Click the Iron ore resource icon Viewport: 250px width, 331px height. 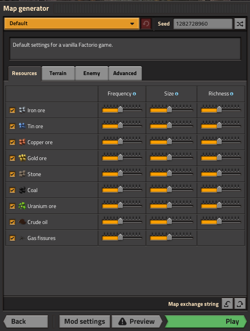coord(22,110)
